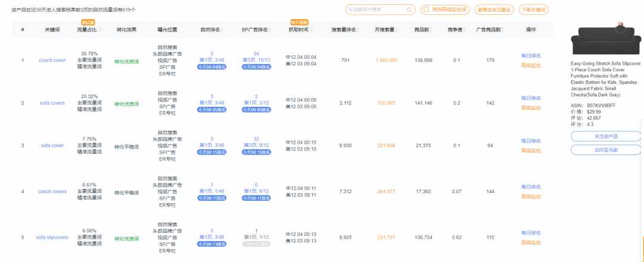The height and width of the screenshot is (262, 644).
Task: Open keyword link sofa slipcovers
Action: [52, 238]
